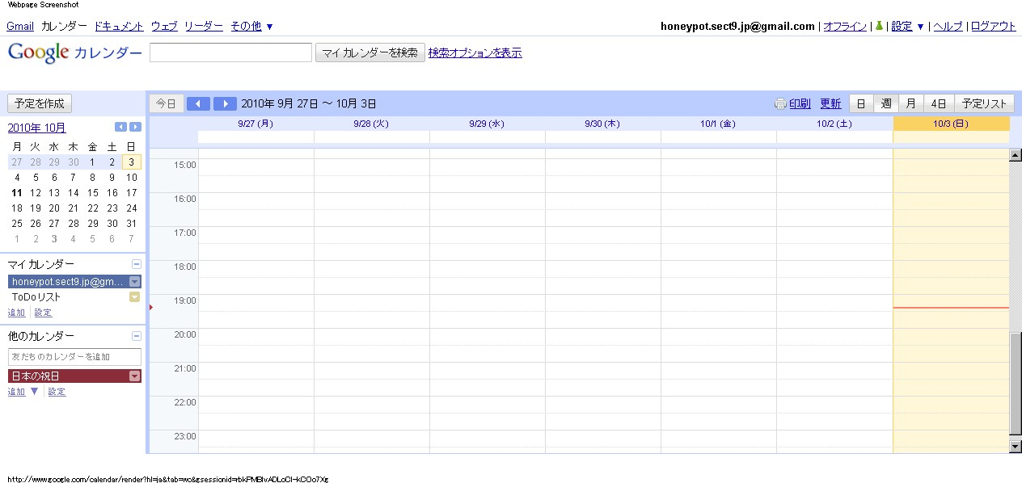
Task: Open the その他 dropdown menu
Action: click(251, 26)
